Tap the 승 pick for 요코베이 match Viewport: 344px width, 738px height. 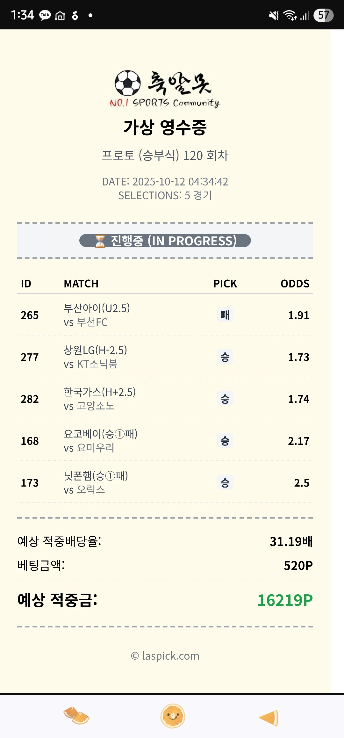coord(225,441)
